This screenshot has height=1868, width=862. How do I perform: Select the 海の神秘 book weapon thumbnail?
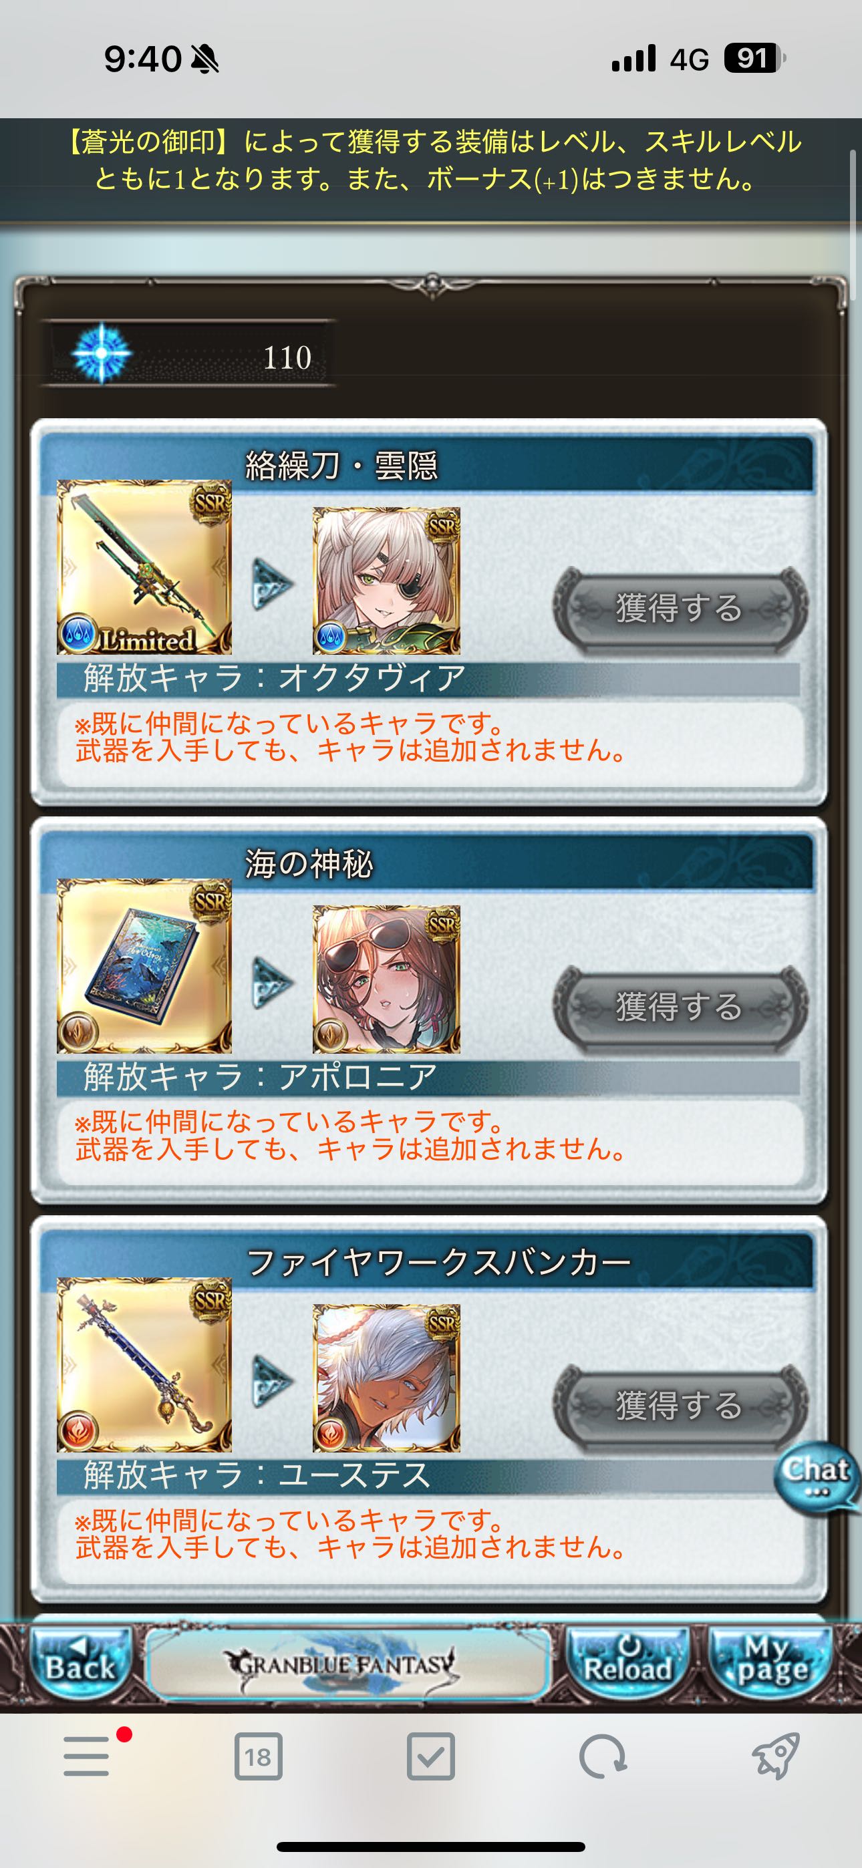(x=144, y=965)
